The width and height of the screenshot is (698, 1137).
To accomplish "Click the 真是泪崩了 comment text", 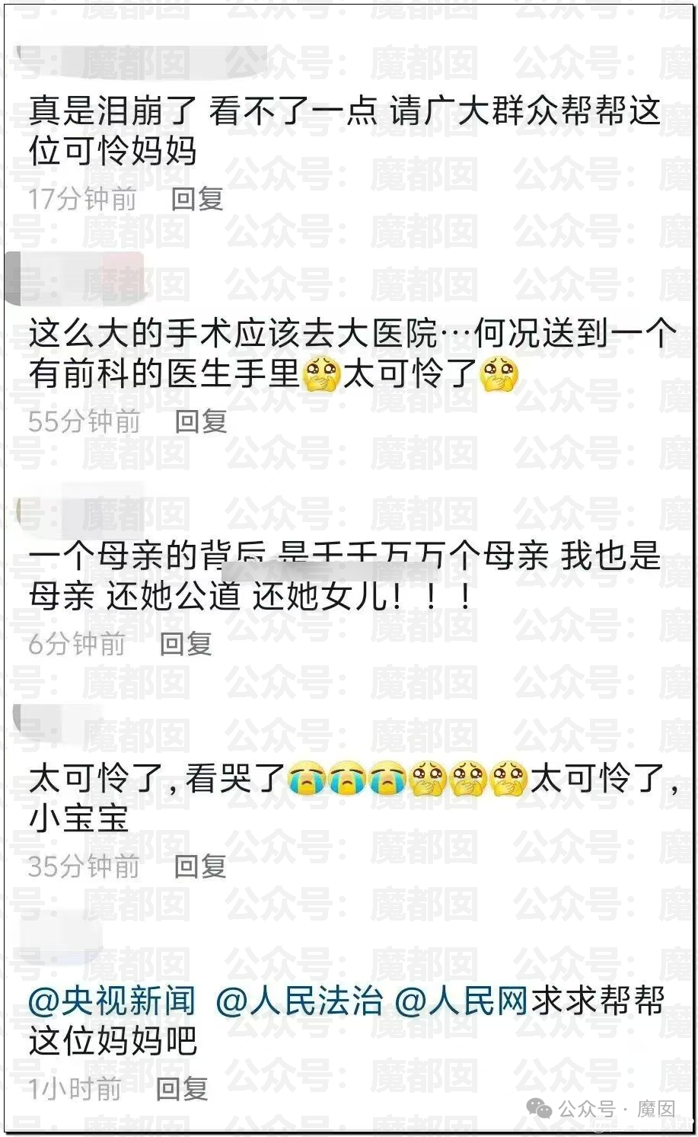I will [x=344, y=132].
